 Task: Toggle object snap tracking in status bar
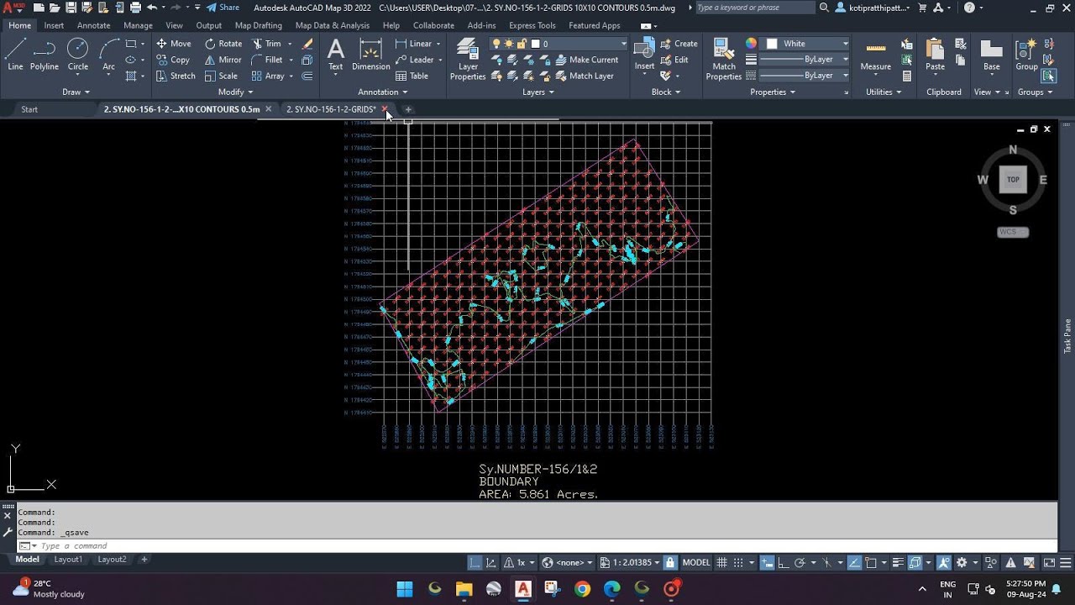[x=854, y=562]
